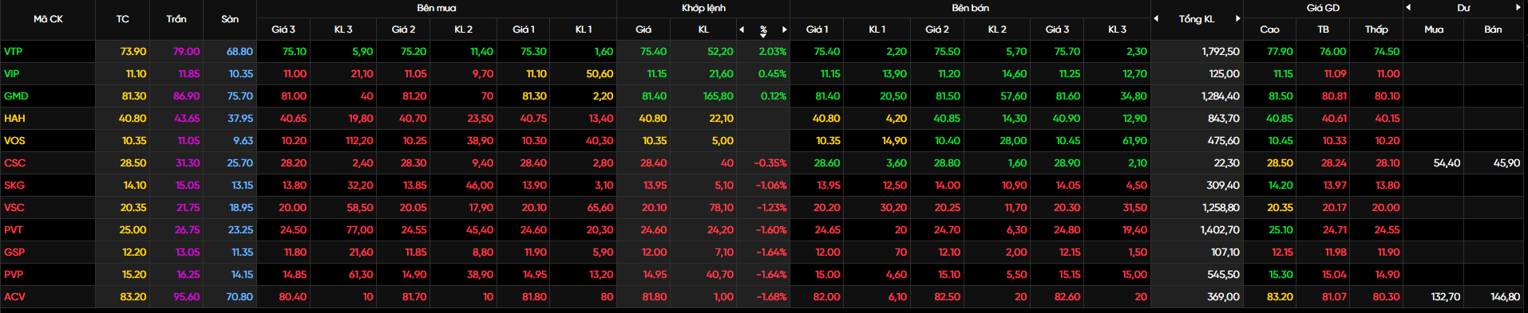Click VTP total volume 1,792,50
This screenshot has width=1528, height=313.
coord(1220,52)
